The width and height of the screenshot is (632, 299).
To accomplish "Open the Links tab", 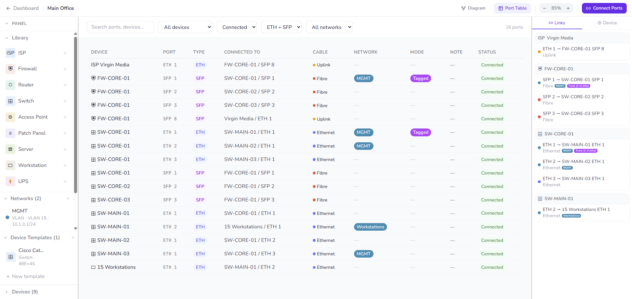I will click(x=557, y=23).
